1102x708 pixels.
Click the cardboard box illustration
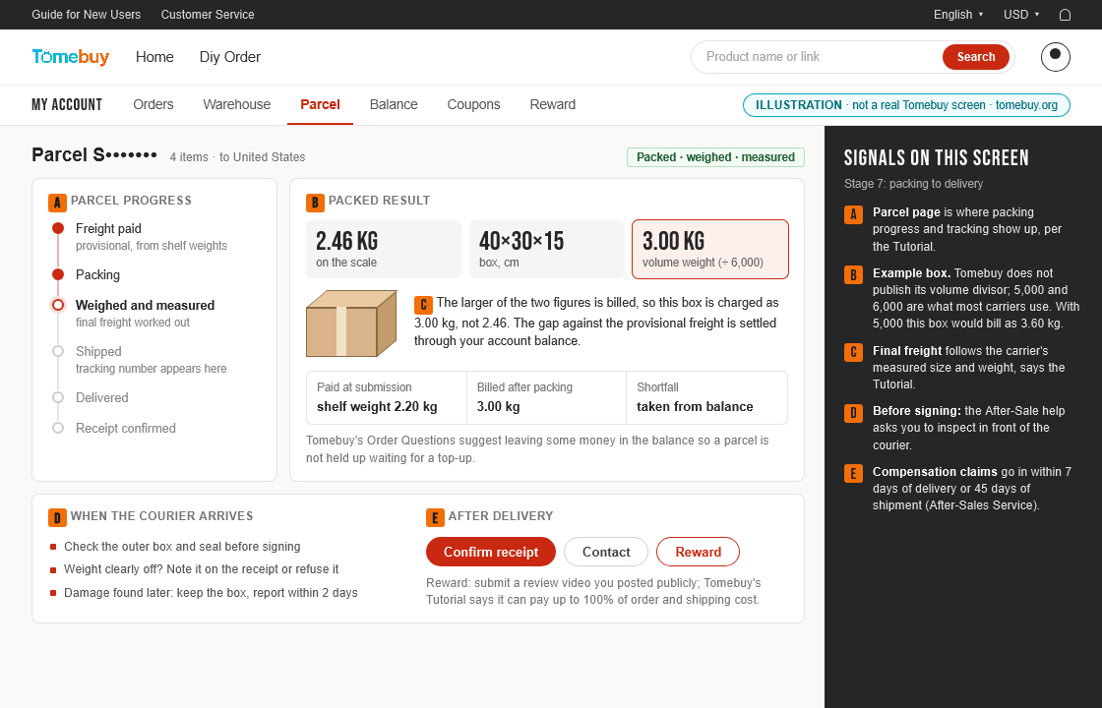pos(351,324)
